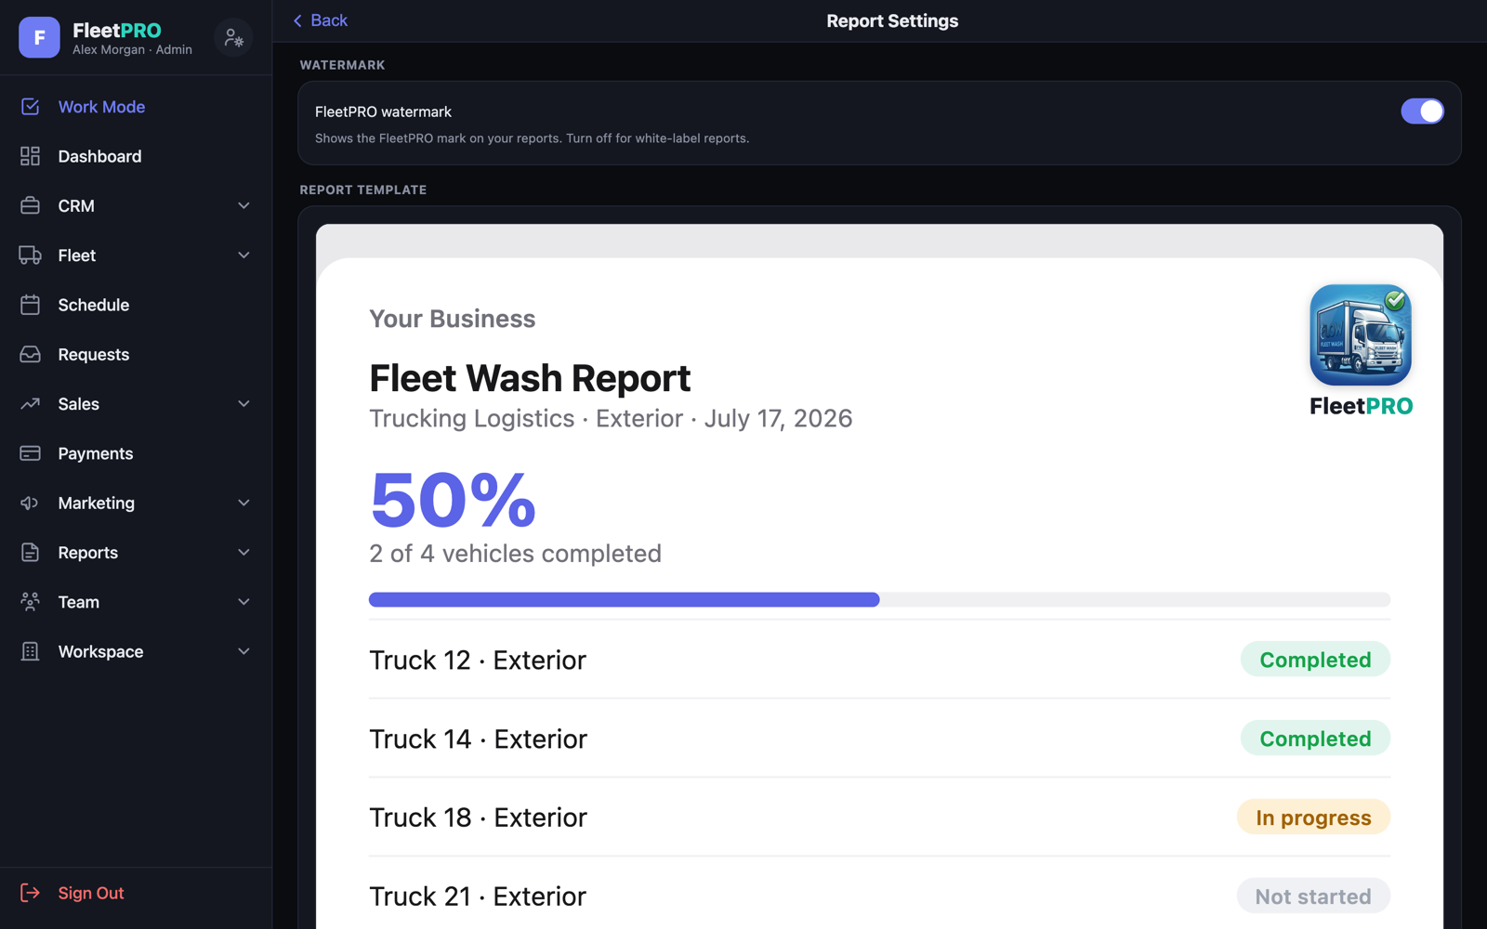Expand the Workspace menu chevron
This screenshot has height=929, width=1487.
pyautogui.click(x=243, y=651)
